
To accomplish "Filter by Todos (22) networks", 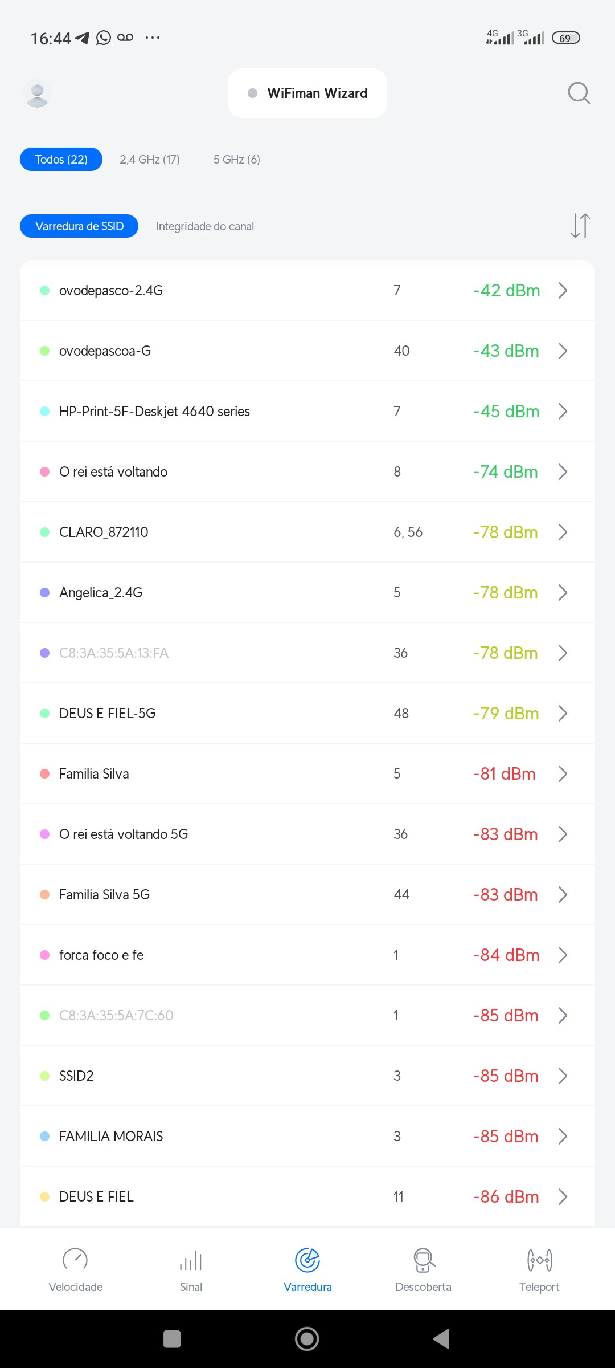I will [x=61, y=160].
